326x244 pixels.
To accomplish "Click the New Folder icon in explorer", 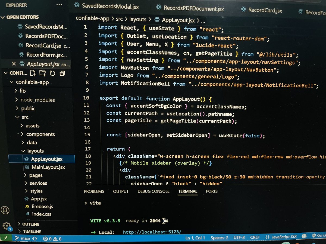I will (x=43, y=73).
